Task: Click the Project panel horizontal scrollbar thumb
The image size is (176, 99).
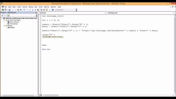Action: [18, 95]
